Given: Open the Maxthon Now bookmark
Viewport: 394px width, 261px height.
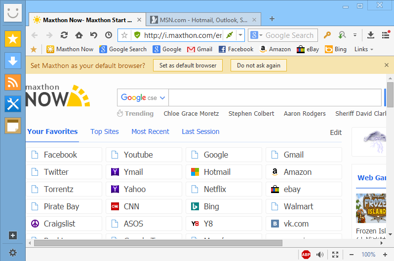Looking at the screenshot, I should [x=70, y=49].
